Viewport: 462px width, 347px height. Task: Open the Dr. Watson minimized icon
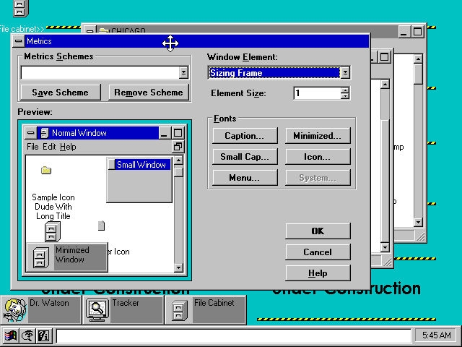click(x=14, y=310)
